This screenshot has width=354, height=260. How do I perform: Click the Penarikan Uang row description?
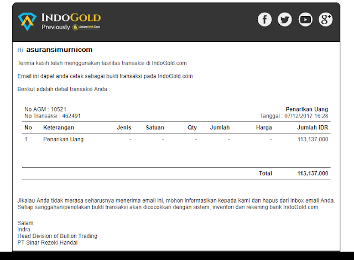pyautogui.click(x=63, y=139)
